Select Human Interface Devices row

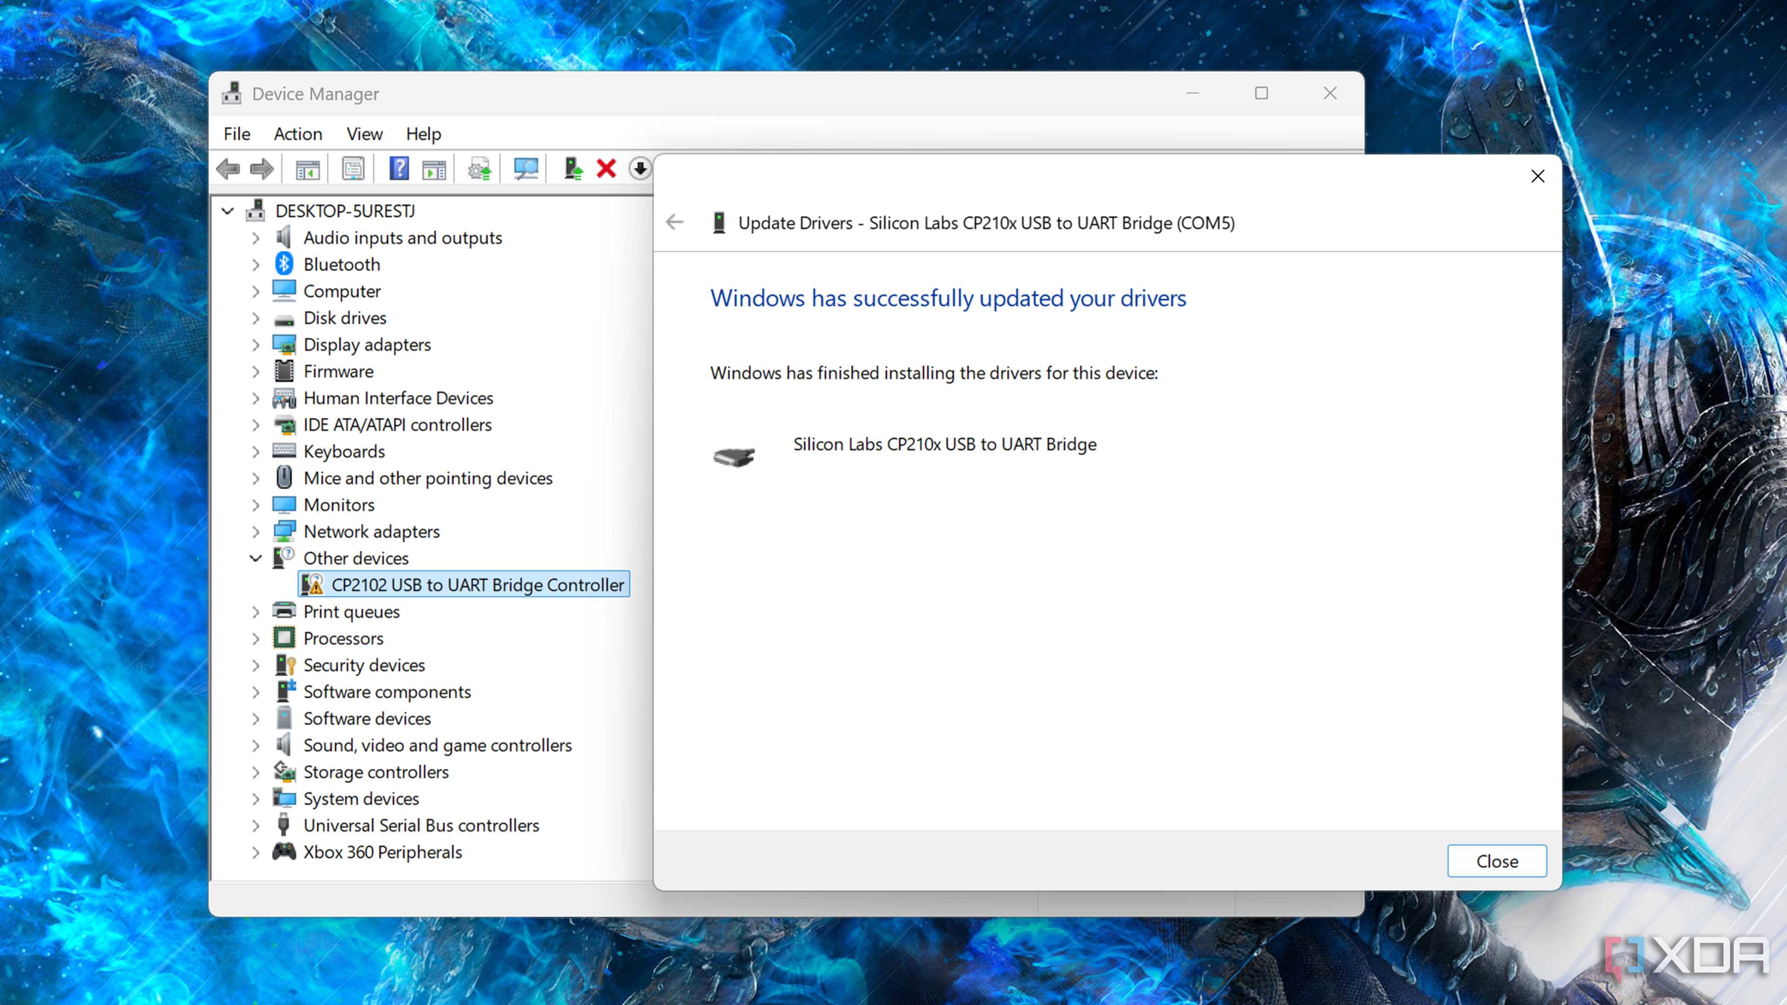pos(398,398)
